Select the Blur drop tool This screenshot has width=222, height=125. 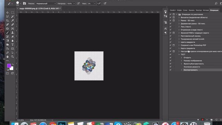point(12,41)
